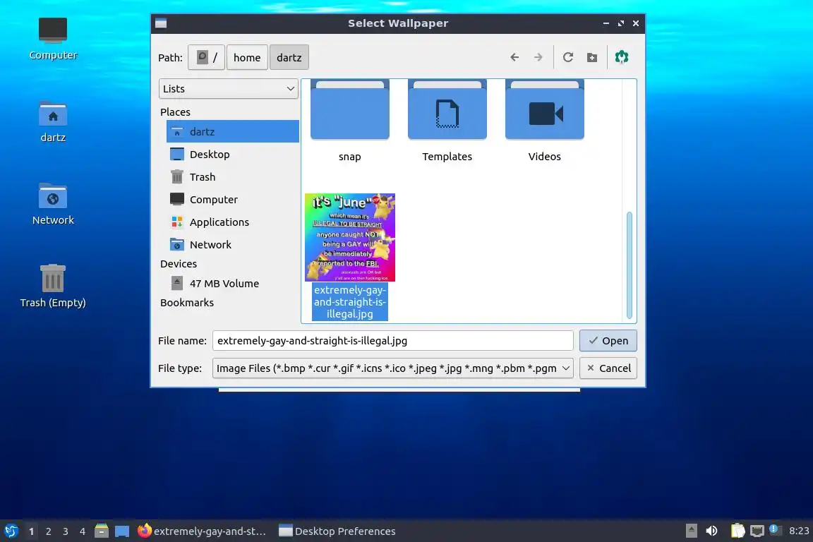Open the clipboard manager tray icon

pos(737,531)
